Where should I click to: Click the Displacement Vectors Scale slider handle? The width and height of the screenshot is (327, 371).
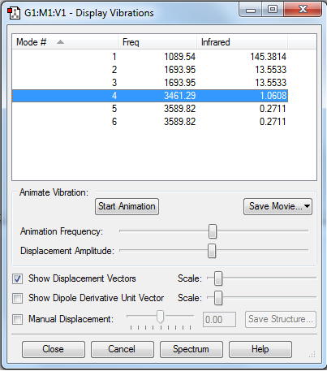218,278
